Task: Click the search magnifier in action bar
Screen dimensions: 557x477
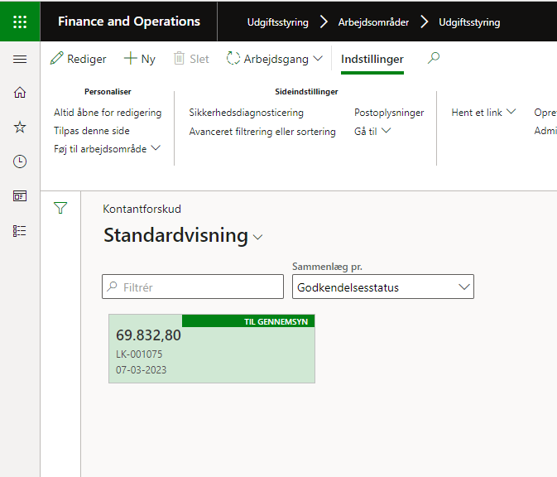Action: pos(434,58)
